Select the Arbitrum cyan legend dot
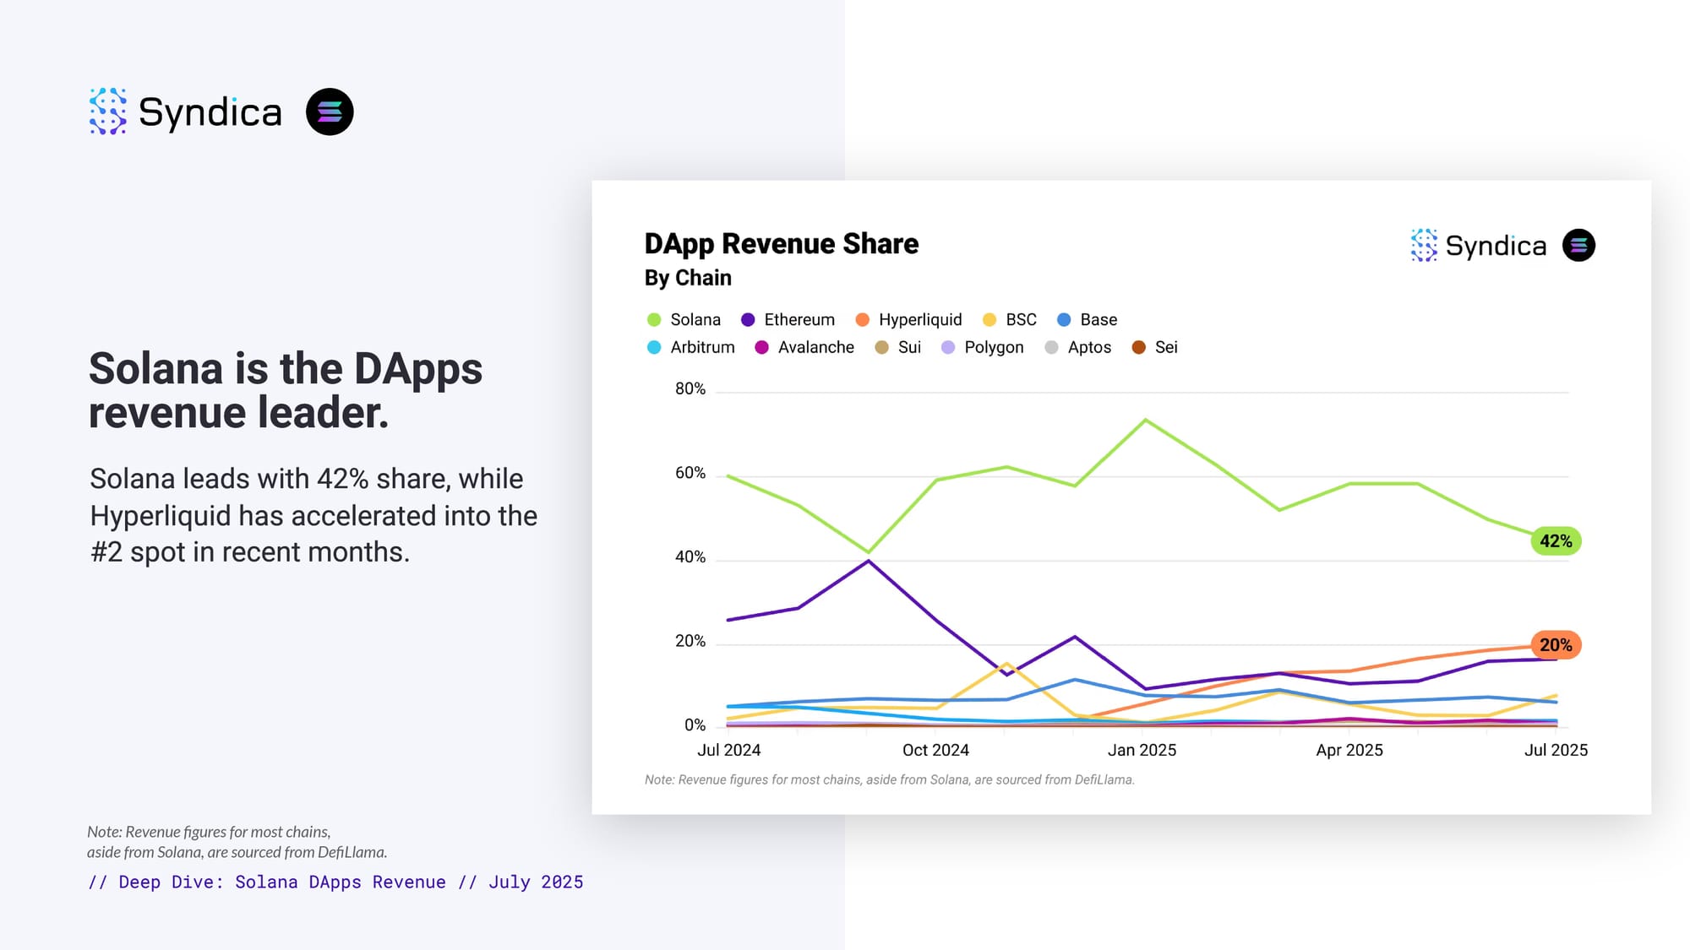 653,348
